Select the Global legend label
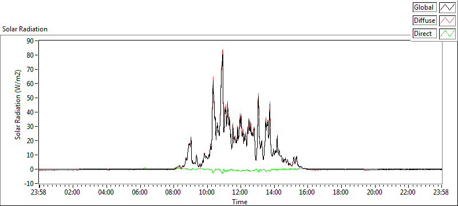 click(425, 7)
